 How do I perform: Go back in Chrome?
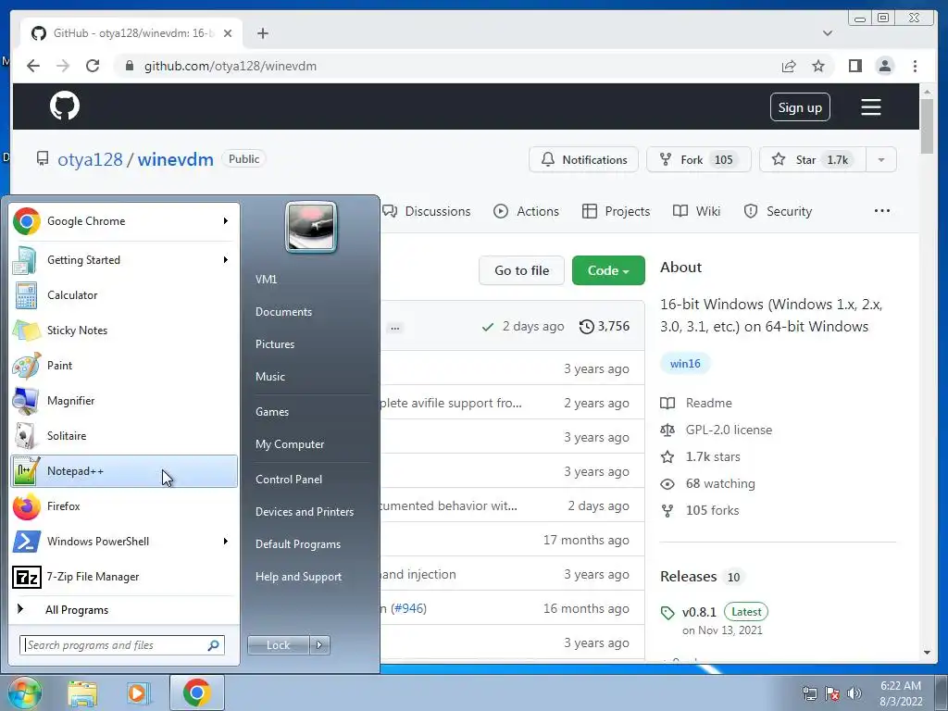point(33,66)
